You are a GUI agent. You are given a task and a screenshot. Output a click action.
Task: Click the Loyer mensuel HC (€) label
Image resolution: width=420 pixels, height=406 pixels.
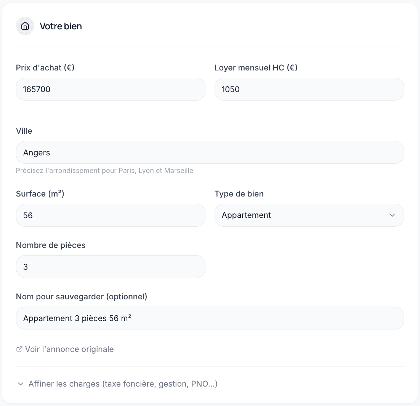click(256, 68)
